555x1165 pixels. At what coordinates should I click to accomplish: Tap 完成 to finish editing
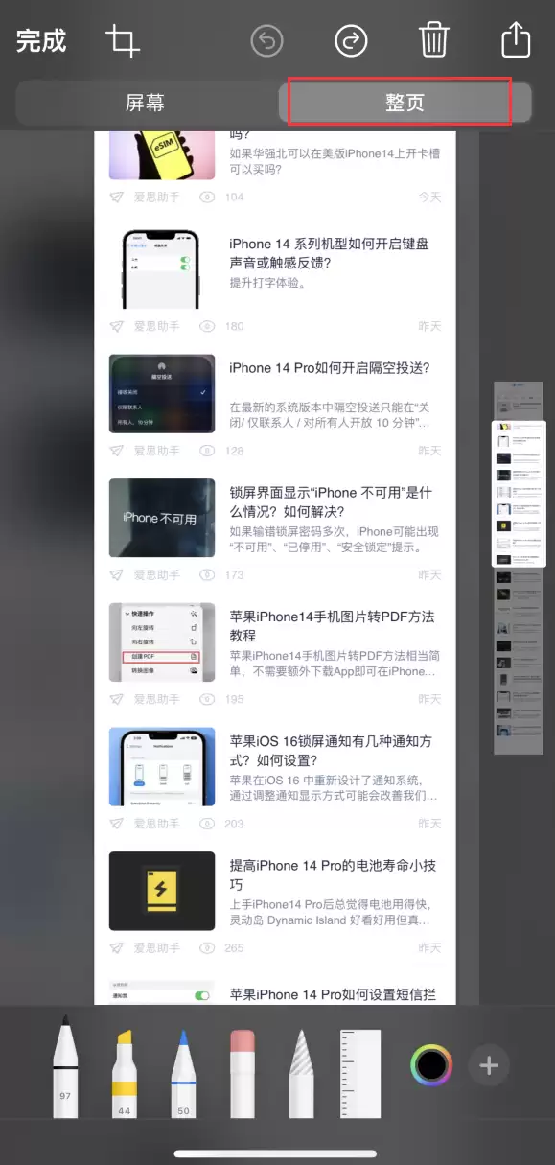pyautogui.click(x=41, y=41)
